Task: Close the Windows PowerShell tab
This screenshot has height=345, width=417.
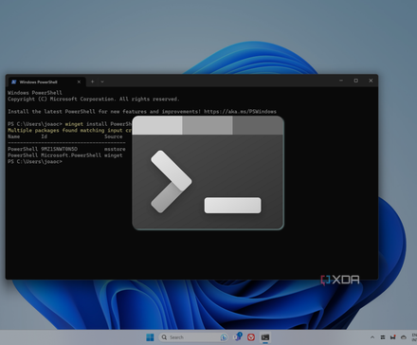Action: (79, 82)
